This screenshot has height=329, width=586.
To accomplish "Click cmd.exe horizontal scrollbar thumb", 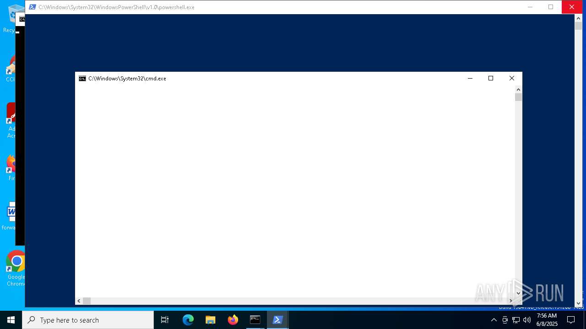I will pos(87,301).
